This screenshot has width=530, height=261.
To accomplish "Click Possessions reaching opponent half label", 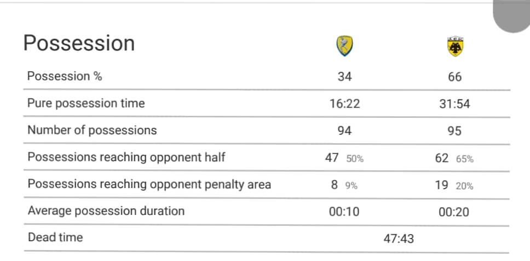I will click(x=126, y=157).
